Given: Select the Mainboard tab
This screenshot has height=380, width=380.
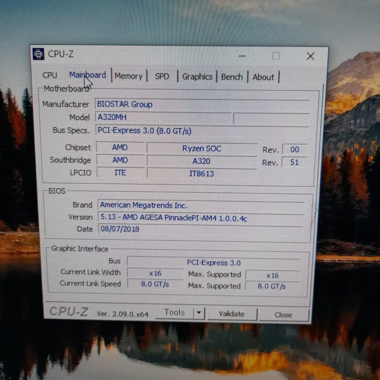Looking at the screenshot, I should tap(87, 75).
